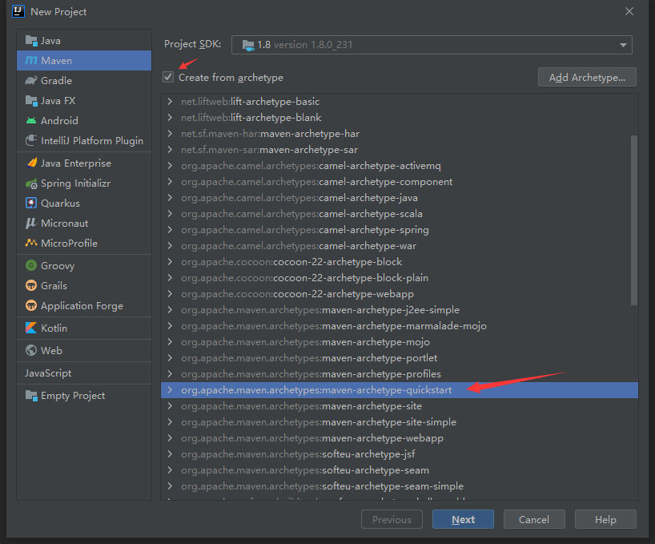Click the Java FX icon
This screenshot has height=544, width=655.
31,101
